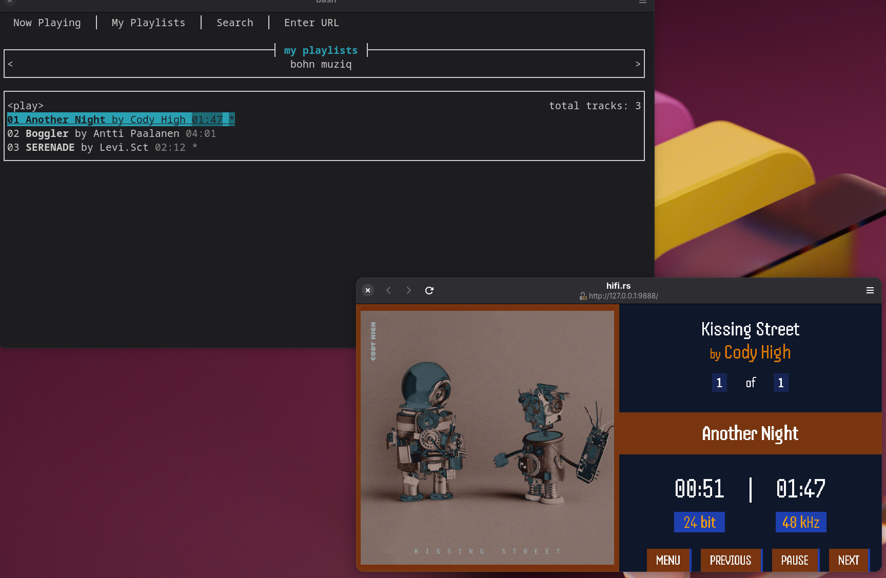Go back in hifi.rs browser
This screenshot has height=578, width=886.
coord(388,290)
